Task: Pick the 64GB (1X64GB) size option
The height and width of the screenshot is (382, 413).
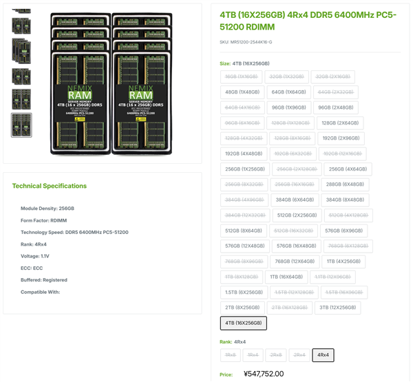Action: pos(288,92)
